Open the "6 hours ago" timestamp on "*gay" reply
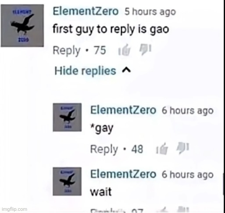Viewport: 225px width, 213px height. [x=188, y=110]
